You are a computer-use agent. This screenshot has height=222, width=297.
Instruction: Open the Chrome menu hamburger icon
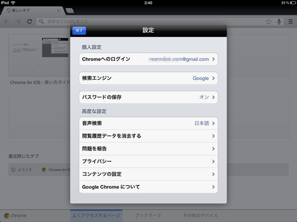coord(291,22)
